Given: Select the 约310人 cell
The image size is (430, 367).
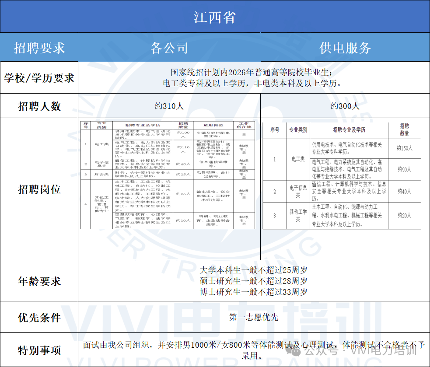Looking at the screenshot, I should coord(169,106).
